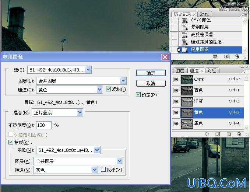Screen dimensions: 250x192
Task: Close the 应用图像 dialog
Action: pyautogui.click(x=165, y=57)
